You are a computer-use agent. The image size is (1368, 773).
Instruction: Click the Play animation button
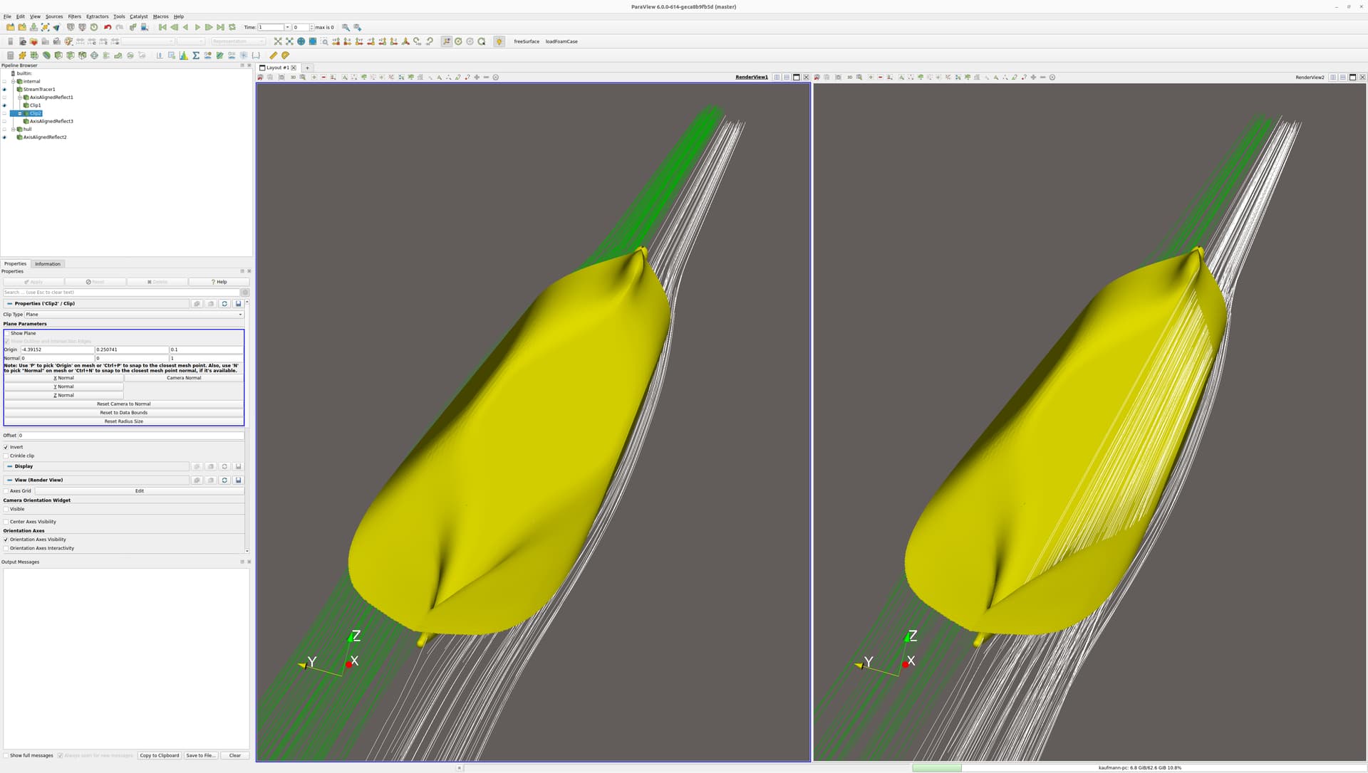[x=197, y=27]
